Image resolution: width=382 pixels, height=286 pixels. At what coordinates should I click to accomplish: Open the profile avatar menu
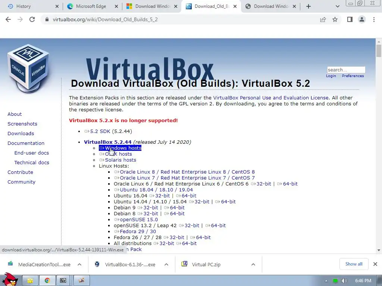pyautogui.click(x=362, y=19)
